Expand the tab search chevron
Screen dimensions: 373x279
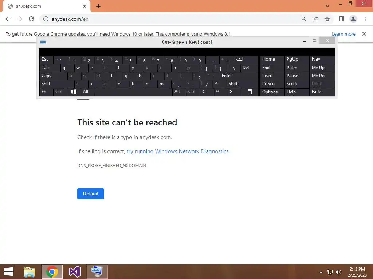327,6
